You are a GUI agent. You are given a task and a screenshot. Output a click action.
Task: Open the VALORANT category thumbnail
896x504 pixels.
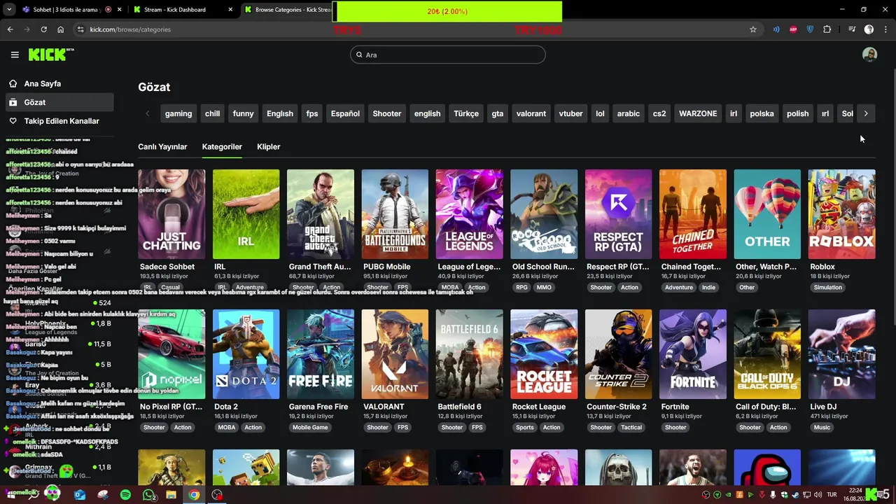pyautogui.click(x=395, y=354)
